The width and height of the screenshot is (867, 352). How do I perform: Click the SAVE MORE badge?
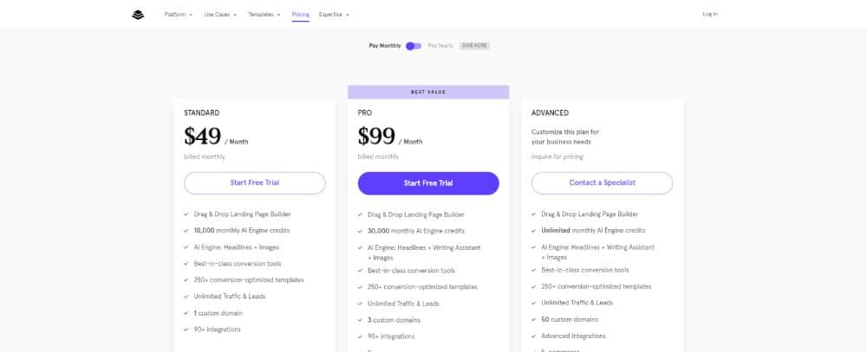click(474, 46)
